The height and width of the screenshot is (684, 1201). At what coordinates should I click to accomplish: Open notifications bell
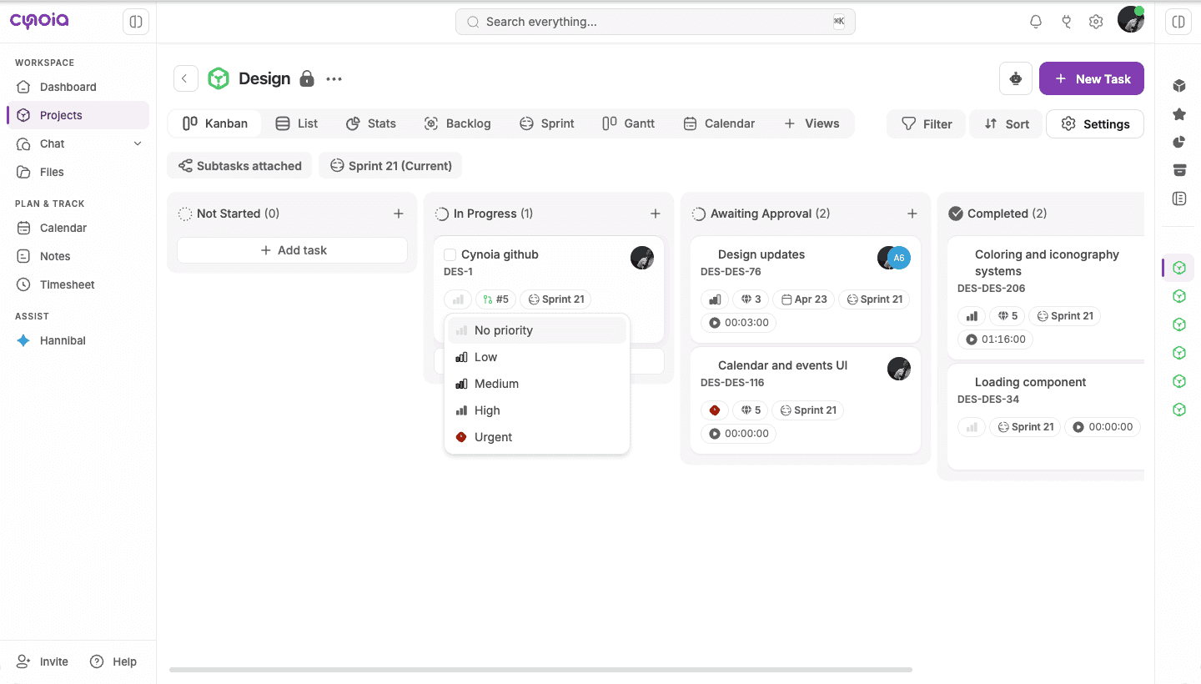tap(1036, 22)
